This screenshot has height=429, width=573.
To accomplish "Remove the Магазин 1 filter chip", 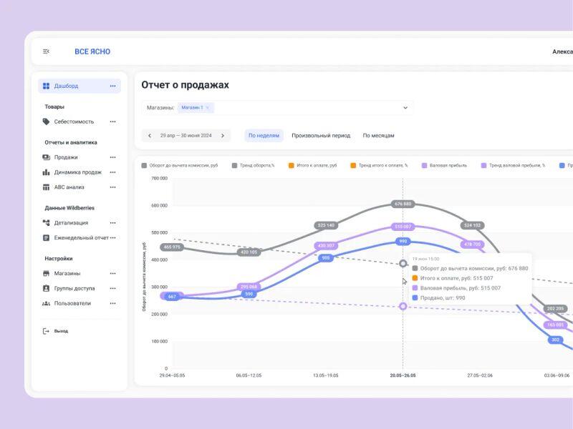I will (x=208, y=108).
